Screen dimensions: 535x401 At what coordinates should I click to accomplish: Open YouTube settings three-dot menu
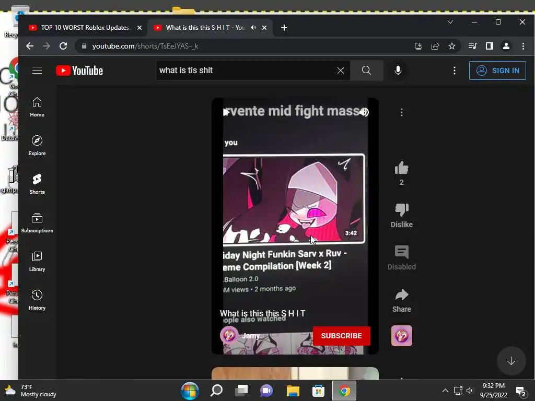[454, 70]
